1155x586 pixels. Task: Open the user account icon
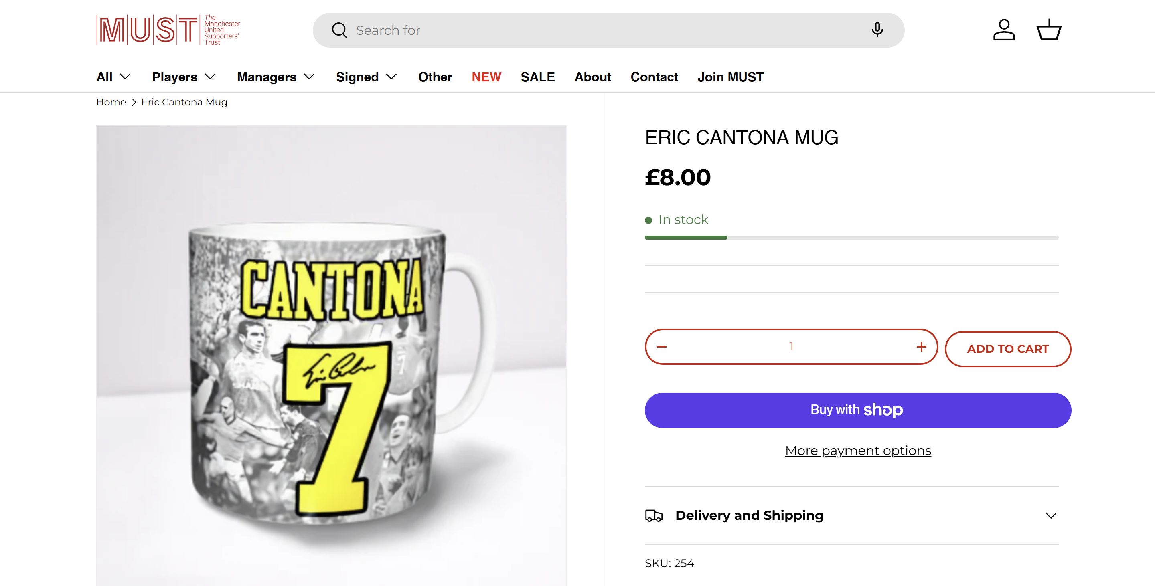point(1004,30)
